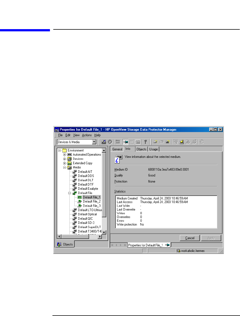
Task: Click the workaholic.hermes status bar icon
Action: tap(178, 251)
